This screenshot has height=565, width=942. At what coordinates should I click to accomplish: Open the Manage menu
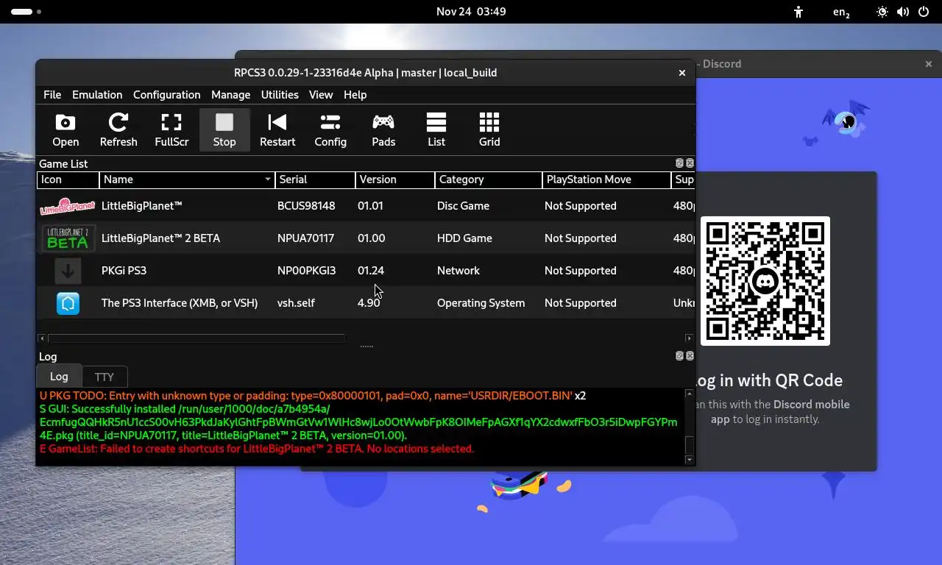click(x=230, y=95)
